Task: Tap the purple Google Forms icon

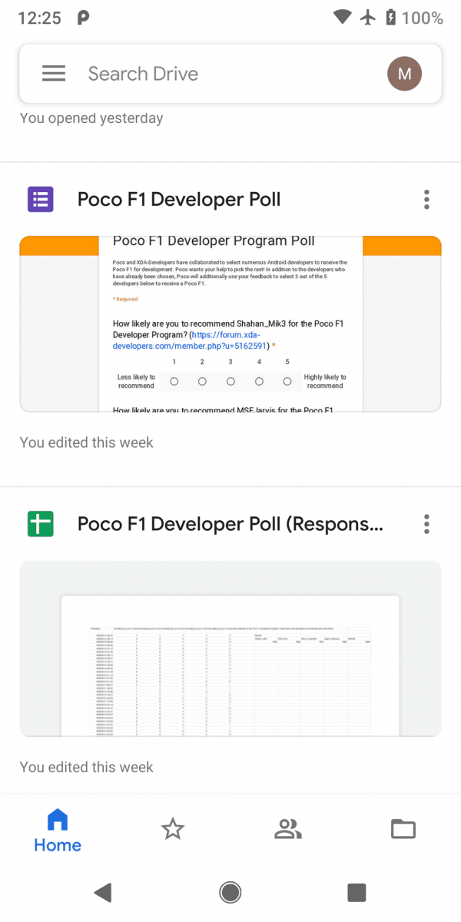Action: pyautogui.click(x=40, y=199)
